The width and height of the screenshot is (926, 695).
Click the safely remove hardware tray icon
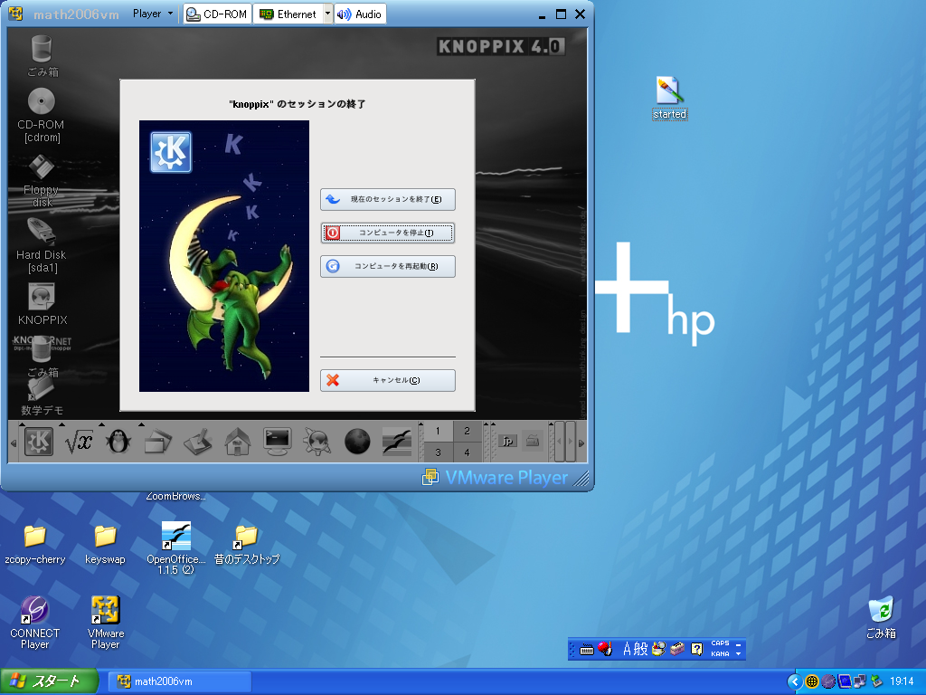point(877,681)
